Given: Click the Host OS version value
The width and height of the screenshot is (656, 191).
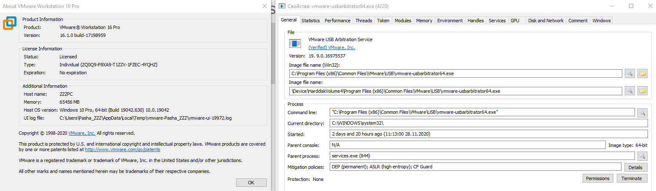Looking at the screenshot, I should (114, 110).
